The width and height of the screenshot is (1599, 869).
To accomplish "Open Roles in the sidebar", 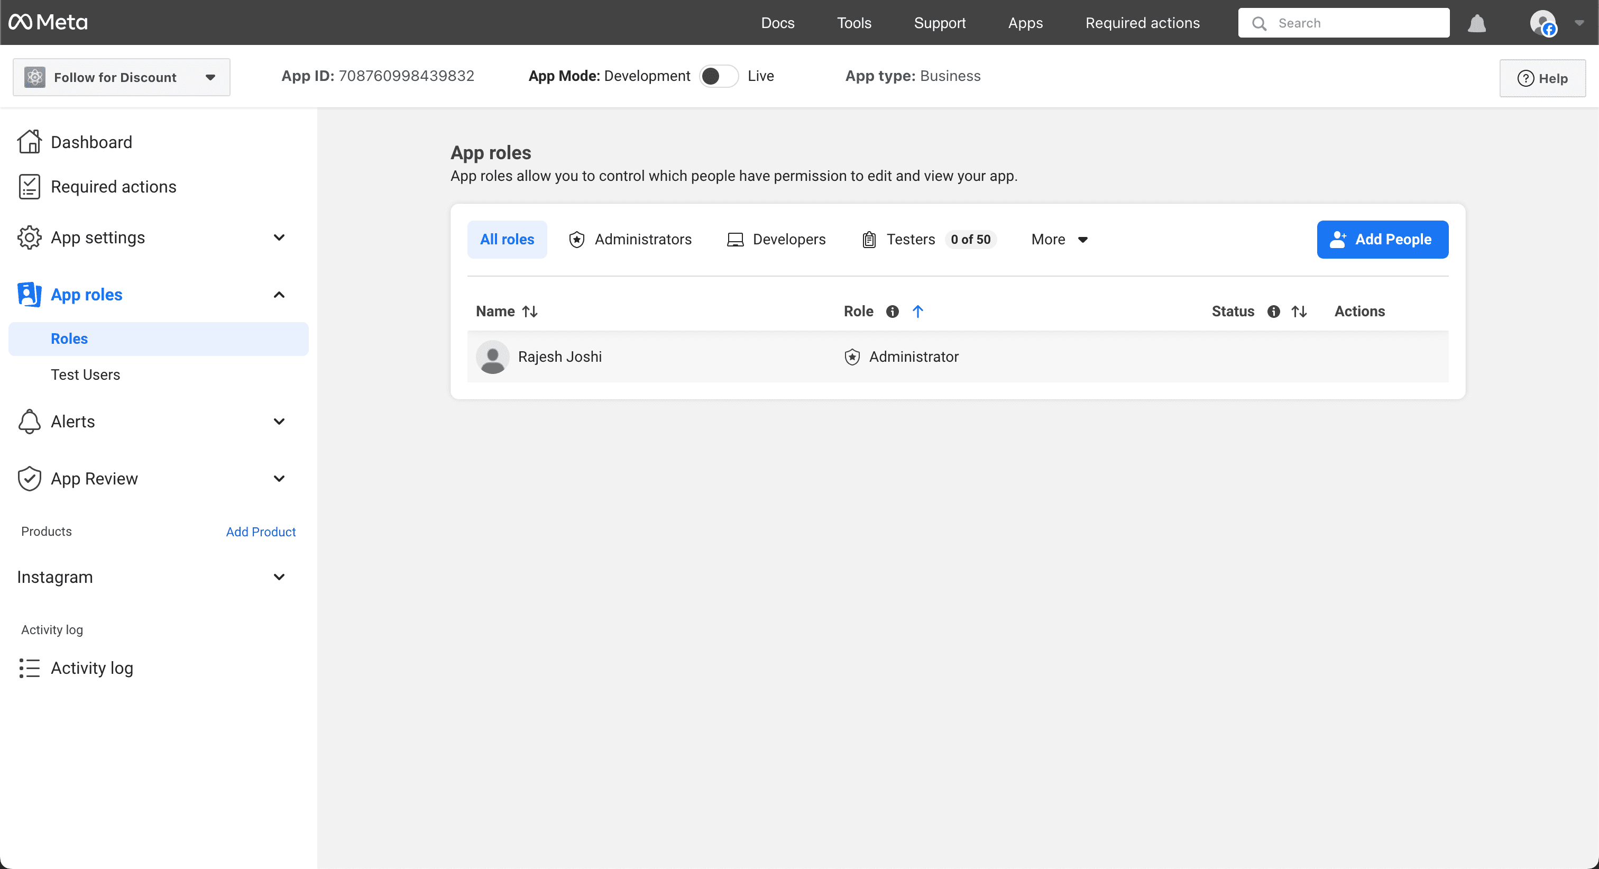I will click(x=158, y=339).
